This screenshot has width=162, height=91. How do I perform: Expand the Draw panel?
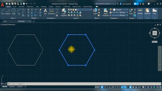tap(13, 18)
